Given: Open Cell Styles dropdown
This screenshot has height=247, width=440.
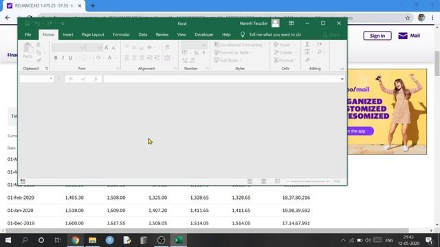Looking at the screenshot, I should pyautogui.click(x=228, y=60).
